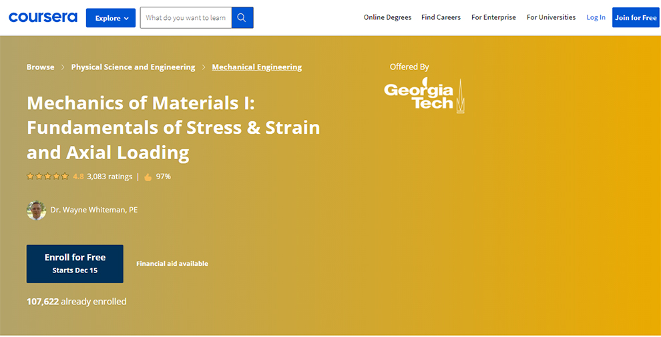661x337 pixels.
Task: Click Enroll for Free button
Action: coord(75,264)
